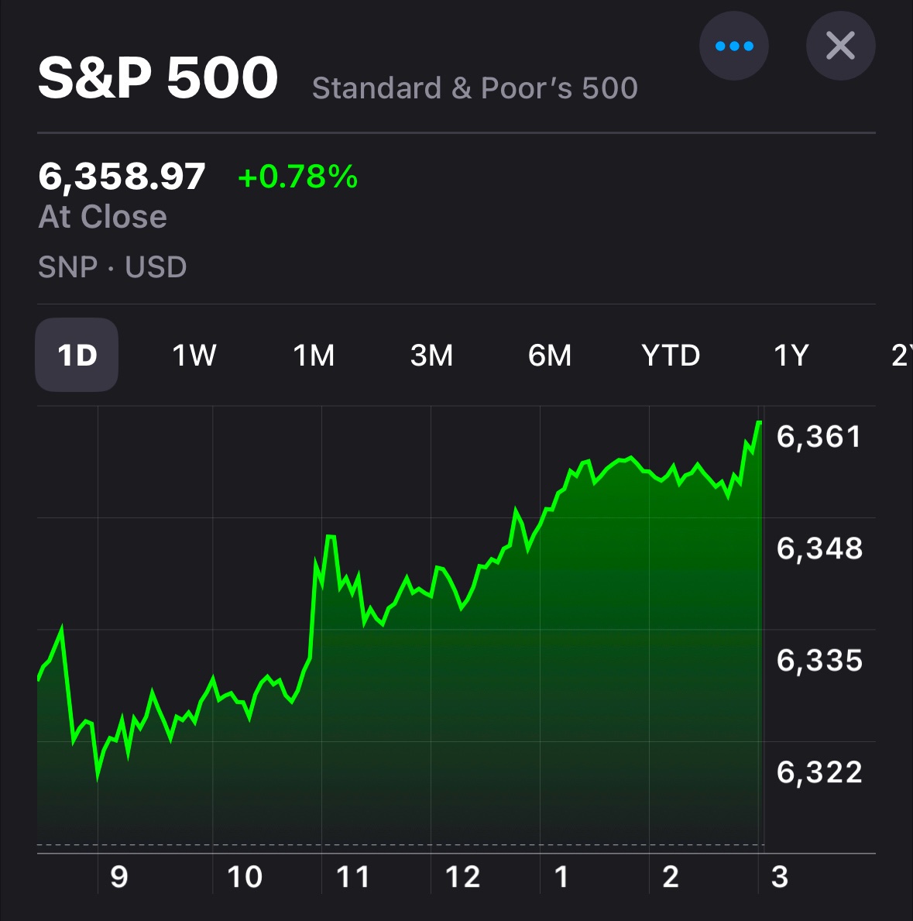
Task: Switch to the 1Y range tab
Action: (x=791, y=356)
